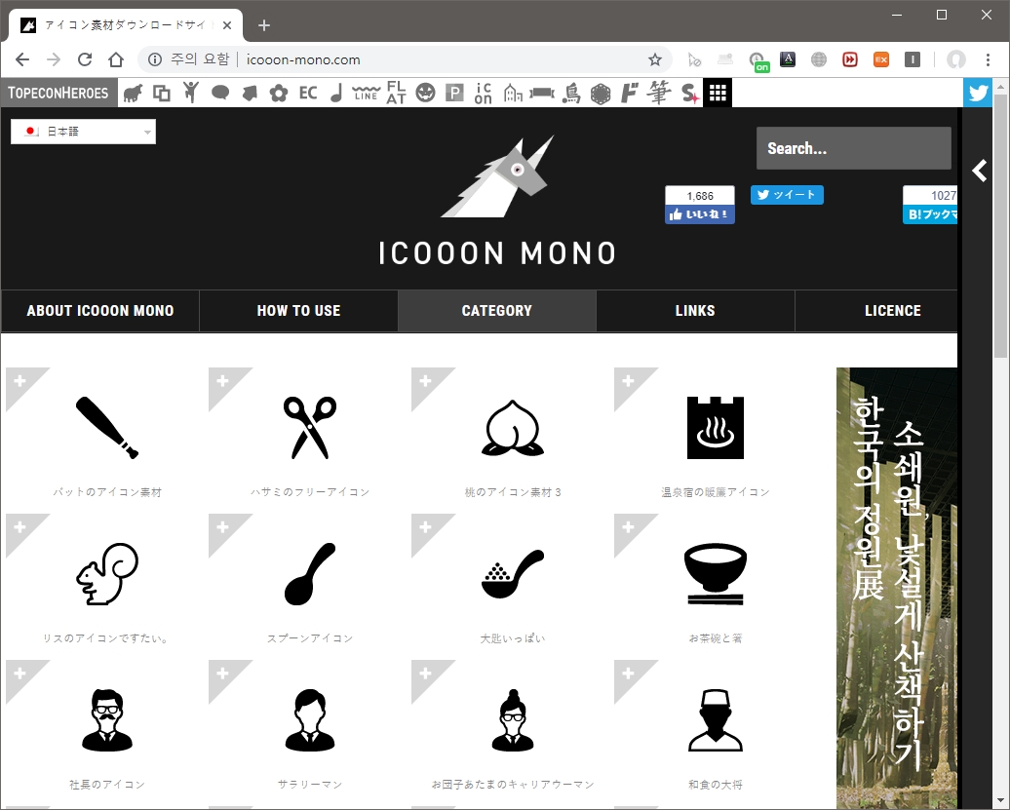
Task: Open the EC icon site link
Action: tap(308, 94)
